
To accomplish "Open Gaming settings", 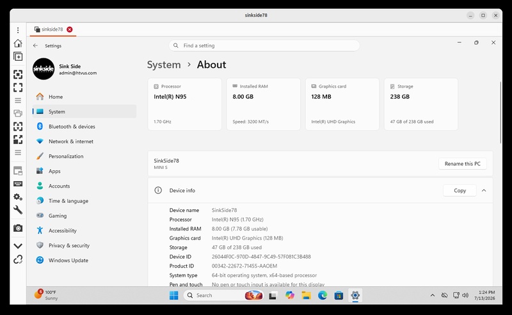I will pos(84,216).
